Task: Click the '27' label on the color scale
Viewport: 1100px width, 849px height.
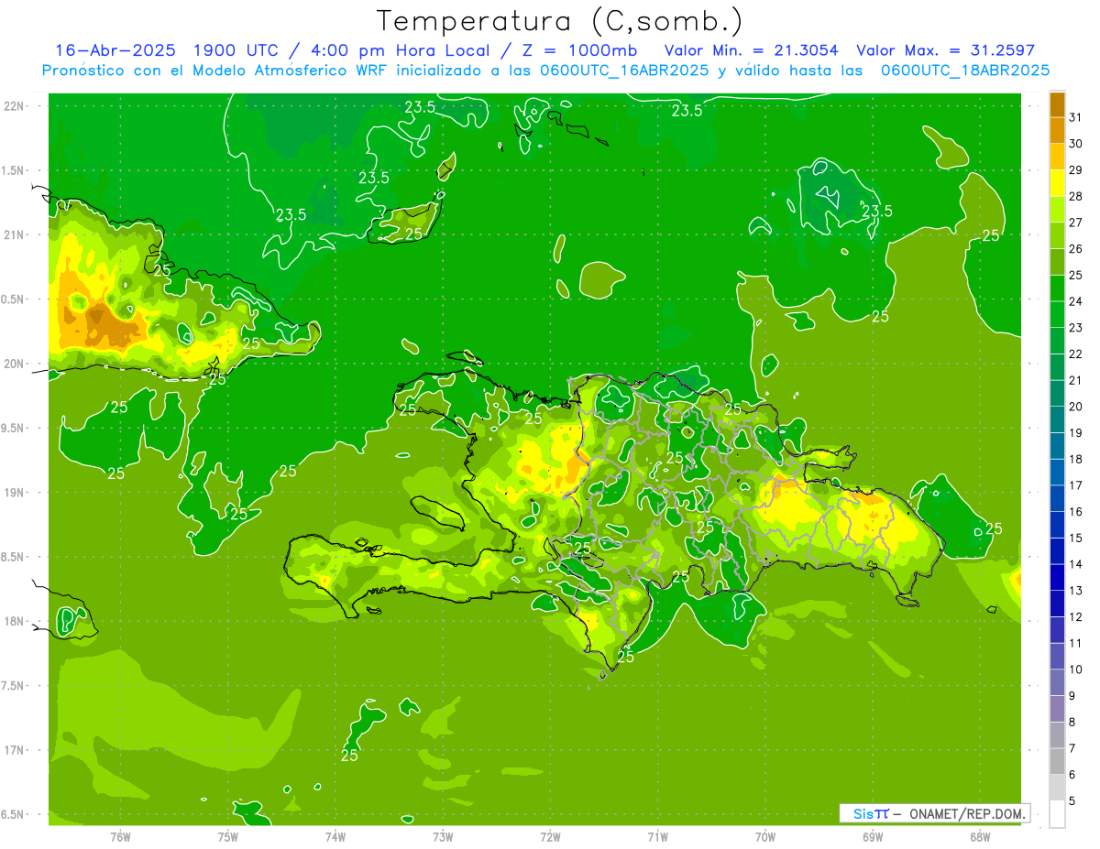Action: 1076,223
